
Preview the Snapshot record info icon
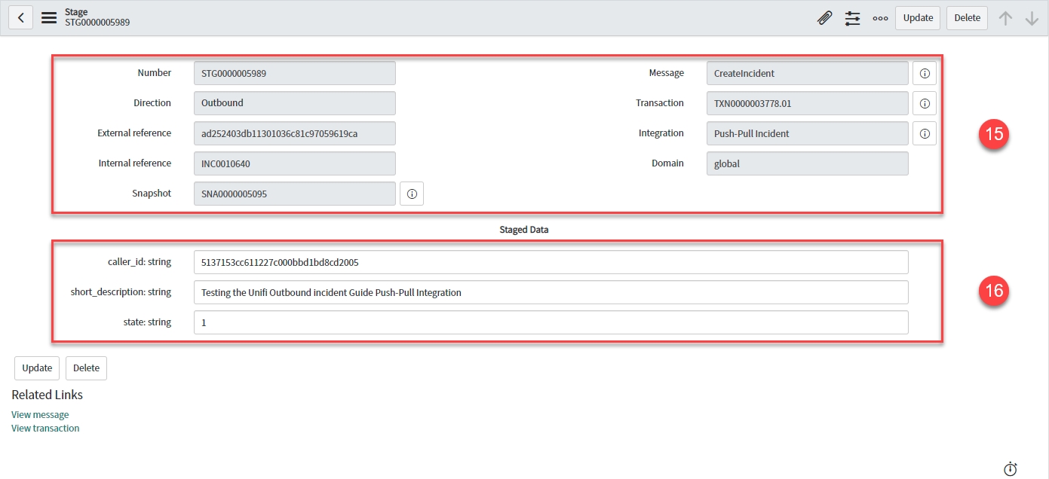[412, 194]
